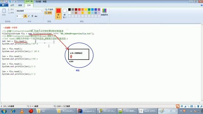Open the Paint Help icon
Image resolution: width=203 pixels, height=114 pixels.
click(x=202, y=5)
